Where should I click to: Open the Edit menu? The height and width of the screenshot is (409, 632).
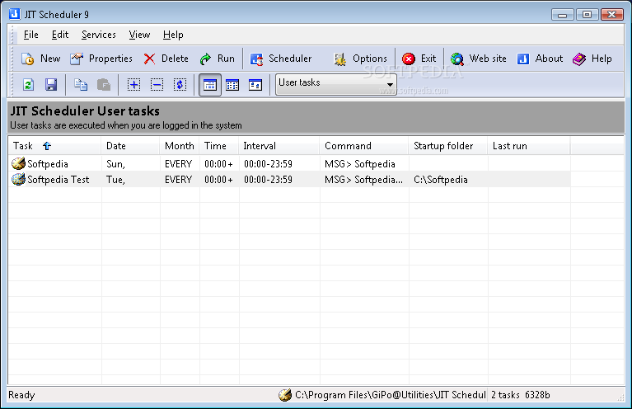click(60, 35)
